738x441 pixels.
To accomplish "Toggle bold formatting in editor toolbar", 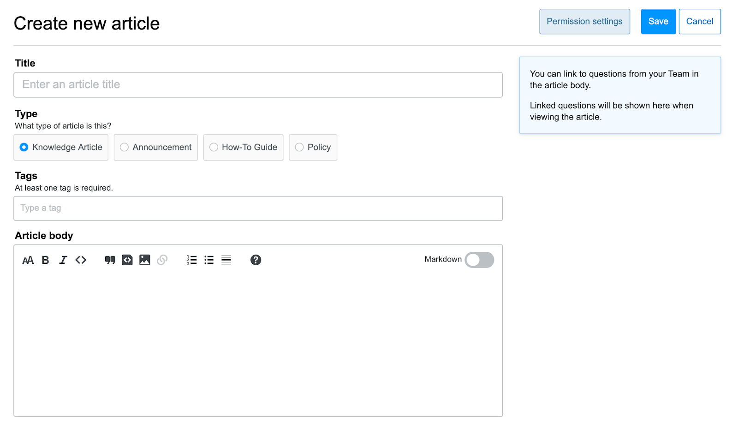I will coord(45,260).
